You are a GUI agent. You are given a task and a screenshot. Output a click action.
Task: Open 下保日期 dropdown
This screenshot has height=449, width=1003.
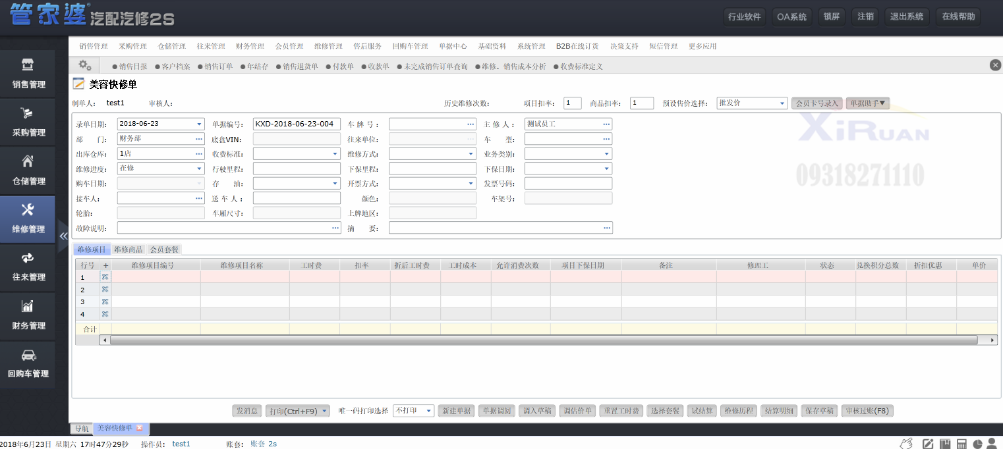coord(606,169)
